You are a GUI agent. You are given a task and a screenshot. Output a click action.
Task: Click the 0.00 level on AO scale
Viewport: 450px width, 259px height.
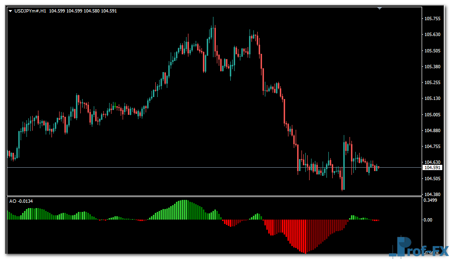coord(428,220)
